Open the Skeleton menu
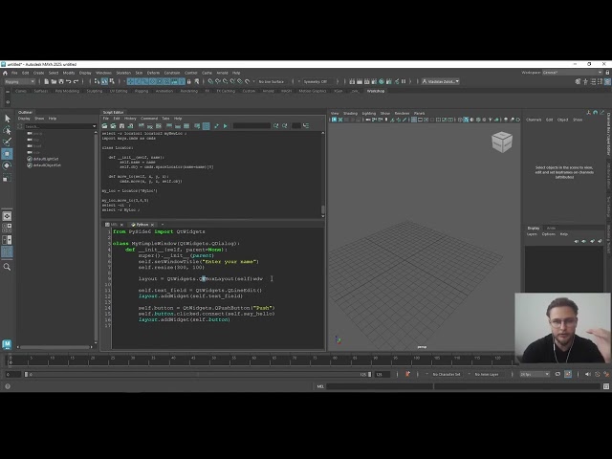This screenshot has width=612, height=459. 123,73
